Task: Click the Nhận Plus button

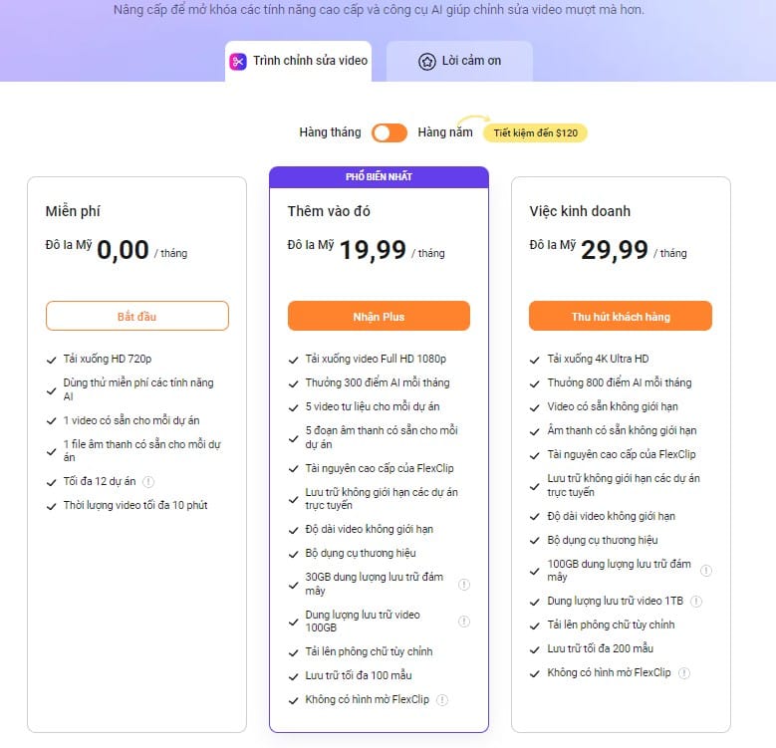Action: (379, 317)
